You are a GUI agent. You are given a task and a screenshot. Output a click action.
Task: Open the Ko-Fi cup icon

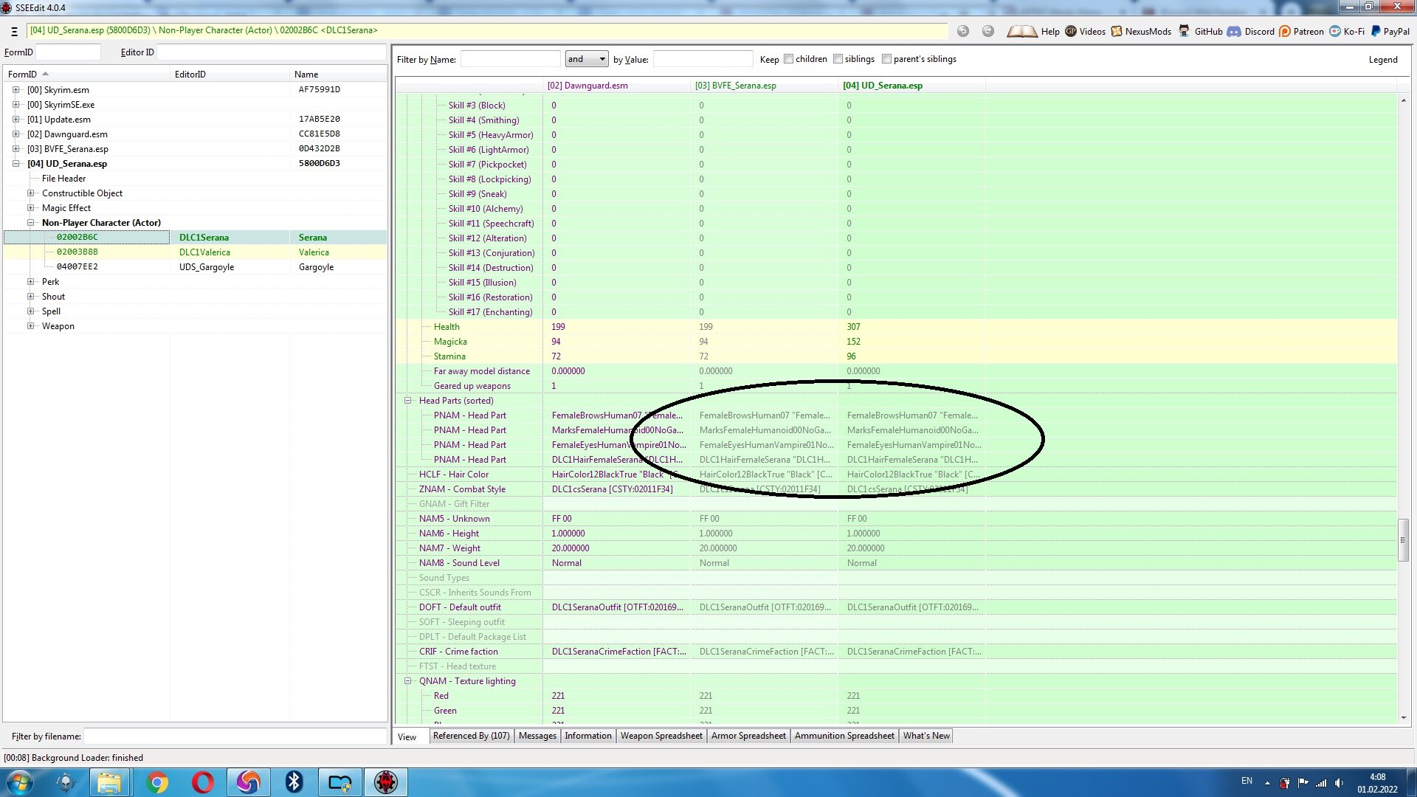pyautogui.click(x=1335, y=31)
